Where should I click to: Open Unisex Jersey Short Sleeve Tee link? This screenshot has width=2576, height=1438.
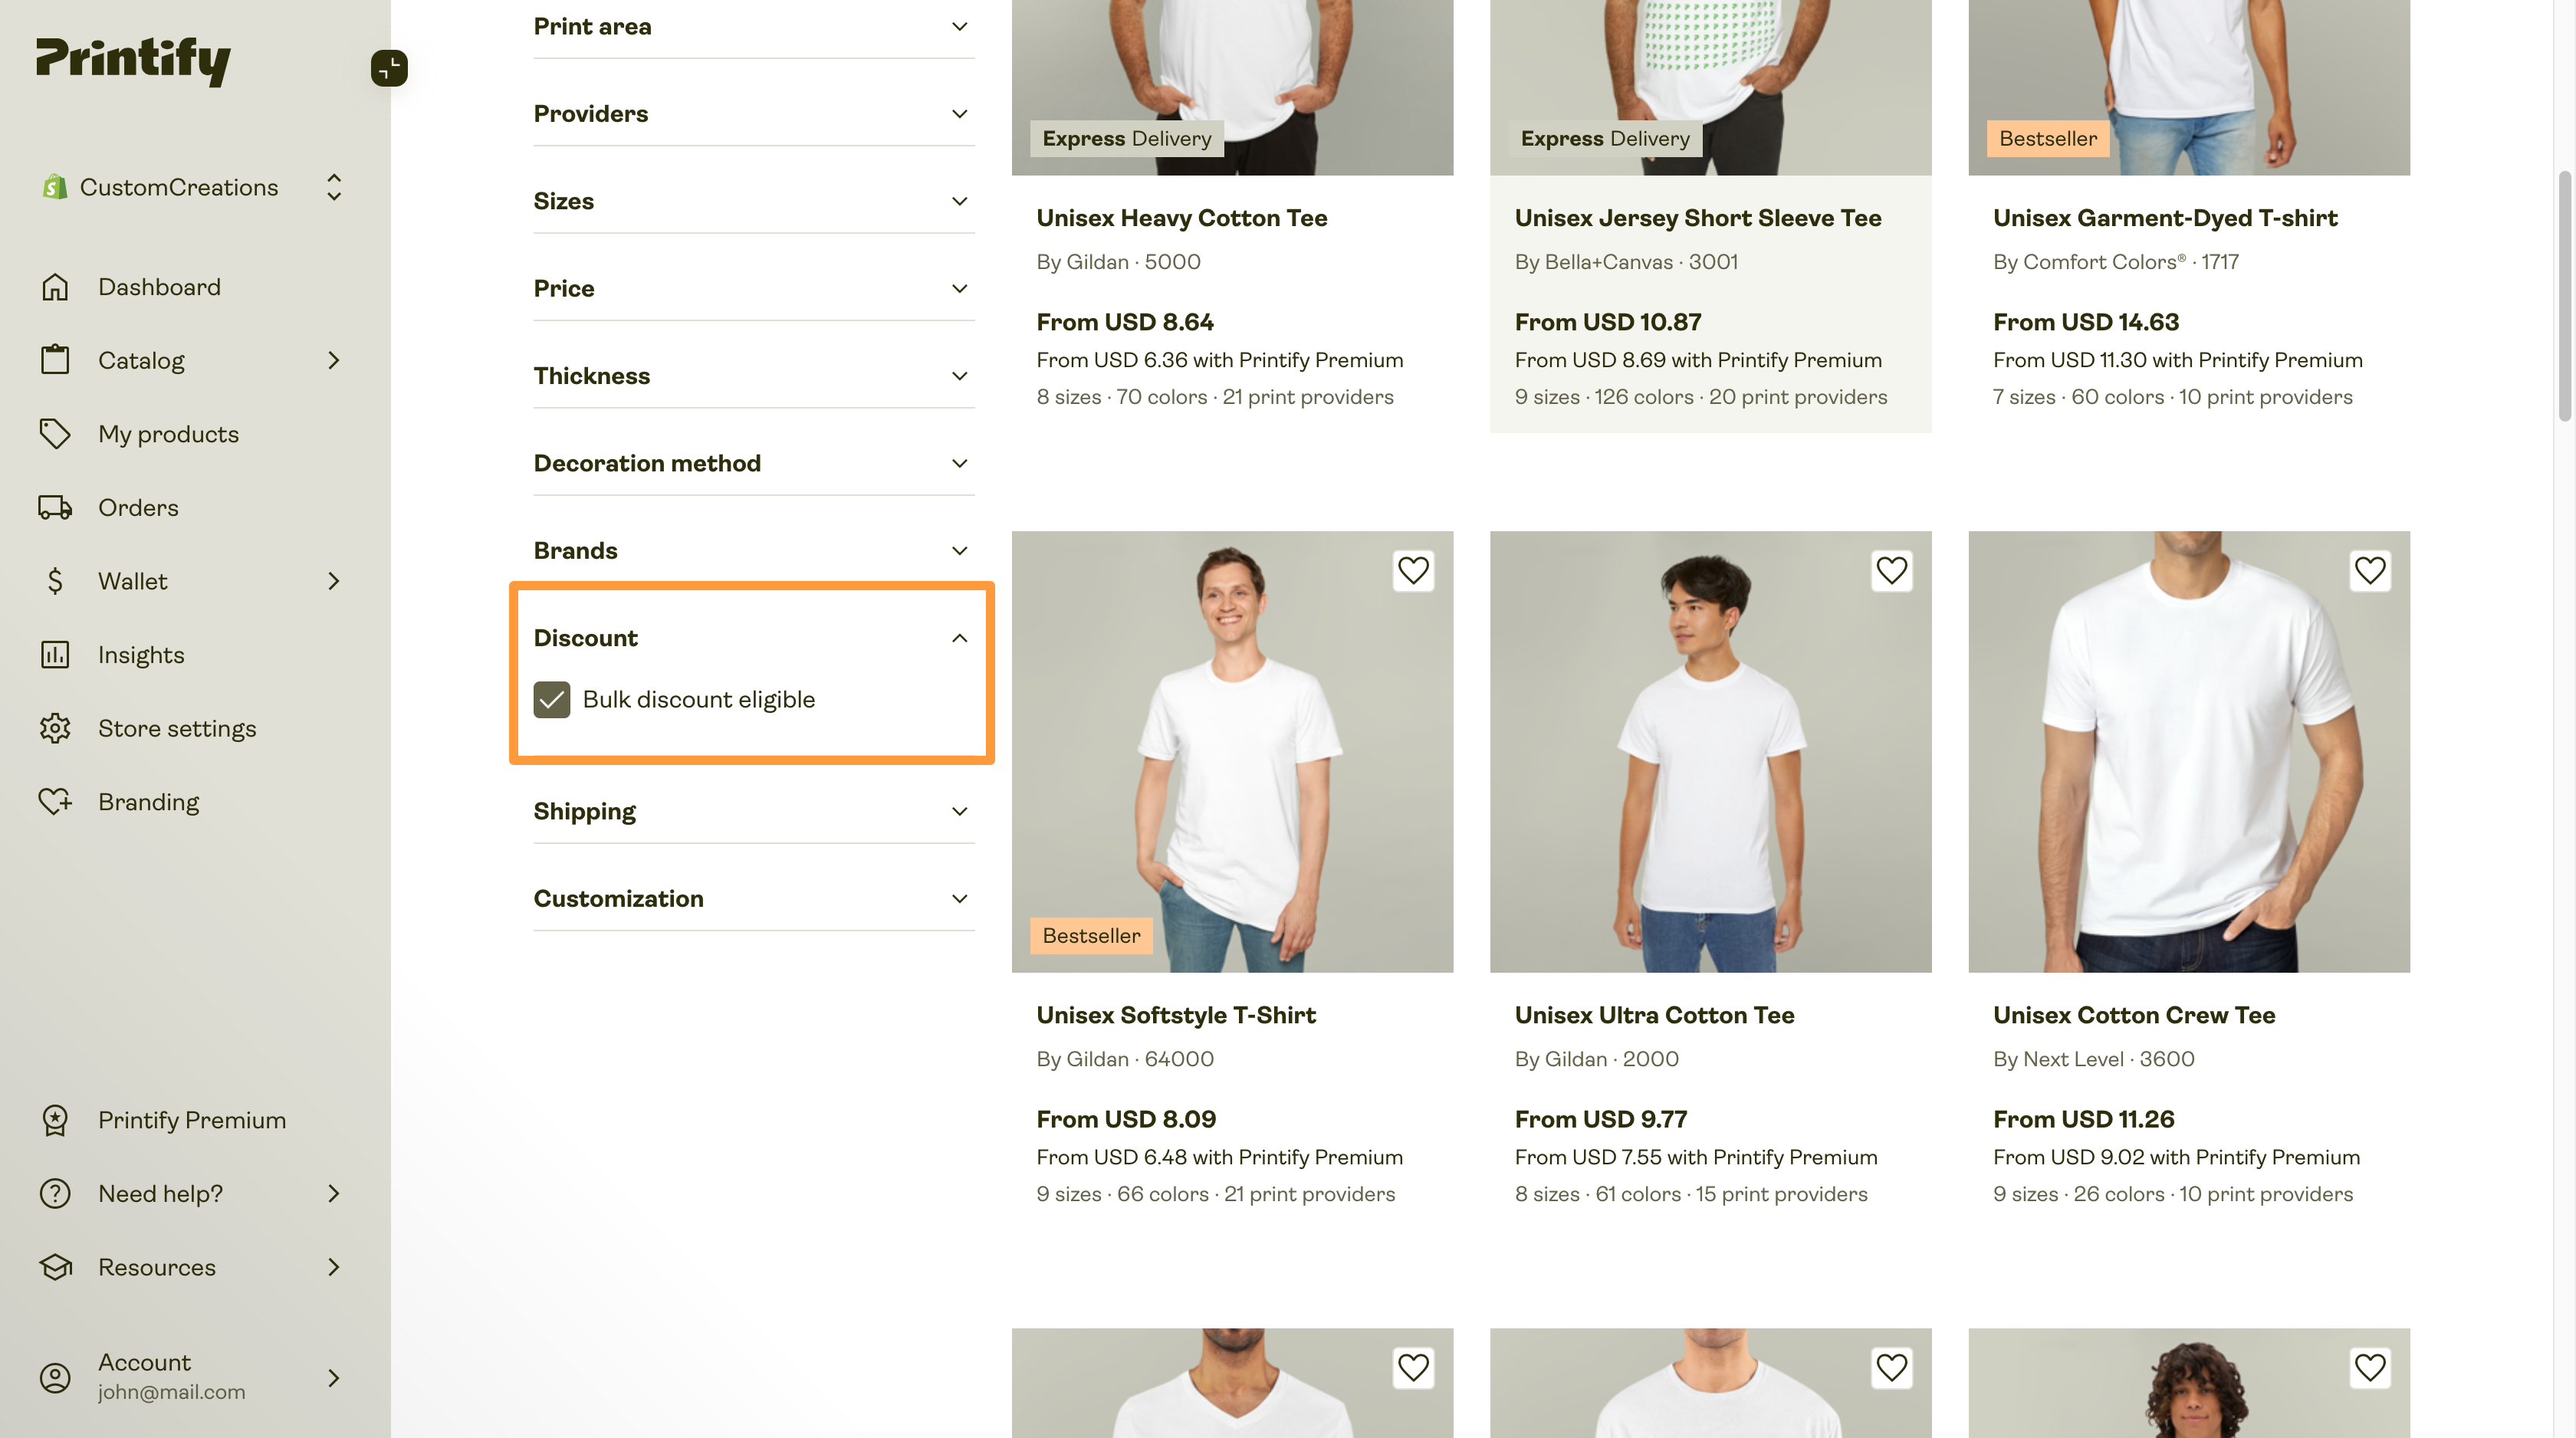pos(1697,218)
